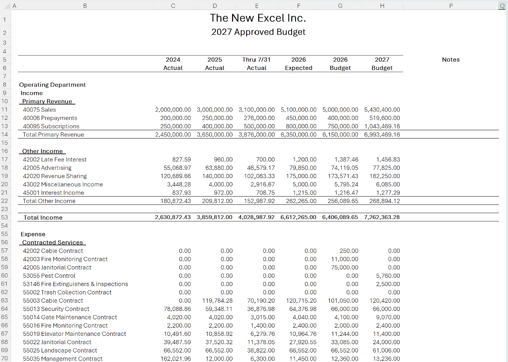Image resolution: width=508 pixels, height=362 pixels.
Task: Select column B header
Action: tap(85, 5)
